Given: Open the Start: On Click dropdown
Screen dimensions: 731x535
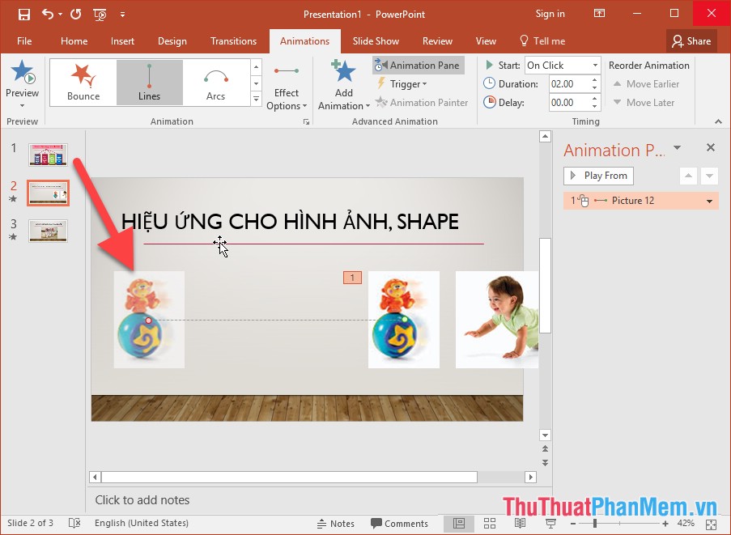Looking at the screenshot, I should pyautogui.click(x=593, y=65).
